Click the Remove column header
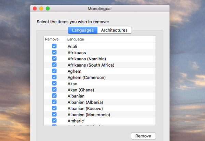 (55, 39)
